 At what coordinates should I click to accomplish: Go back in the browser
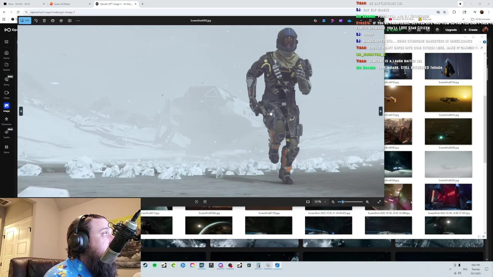point(4,12)
